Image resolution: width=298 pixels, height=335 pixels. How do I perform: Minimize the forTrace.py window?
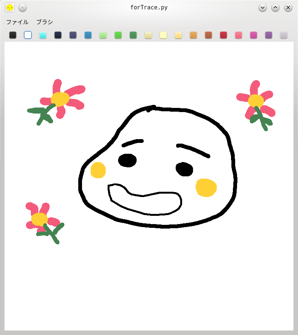pyautogui.click(x=263, y=8)
